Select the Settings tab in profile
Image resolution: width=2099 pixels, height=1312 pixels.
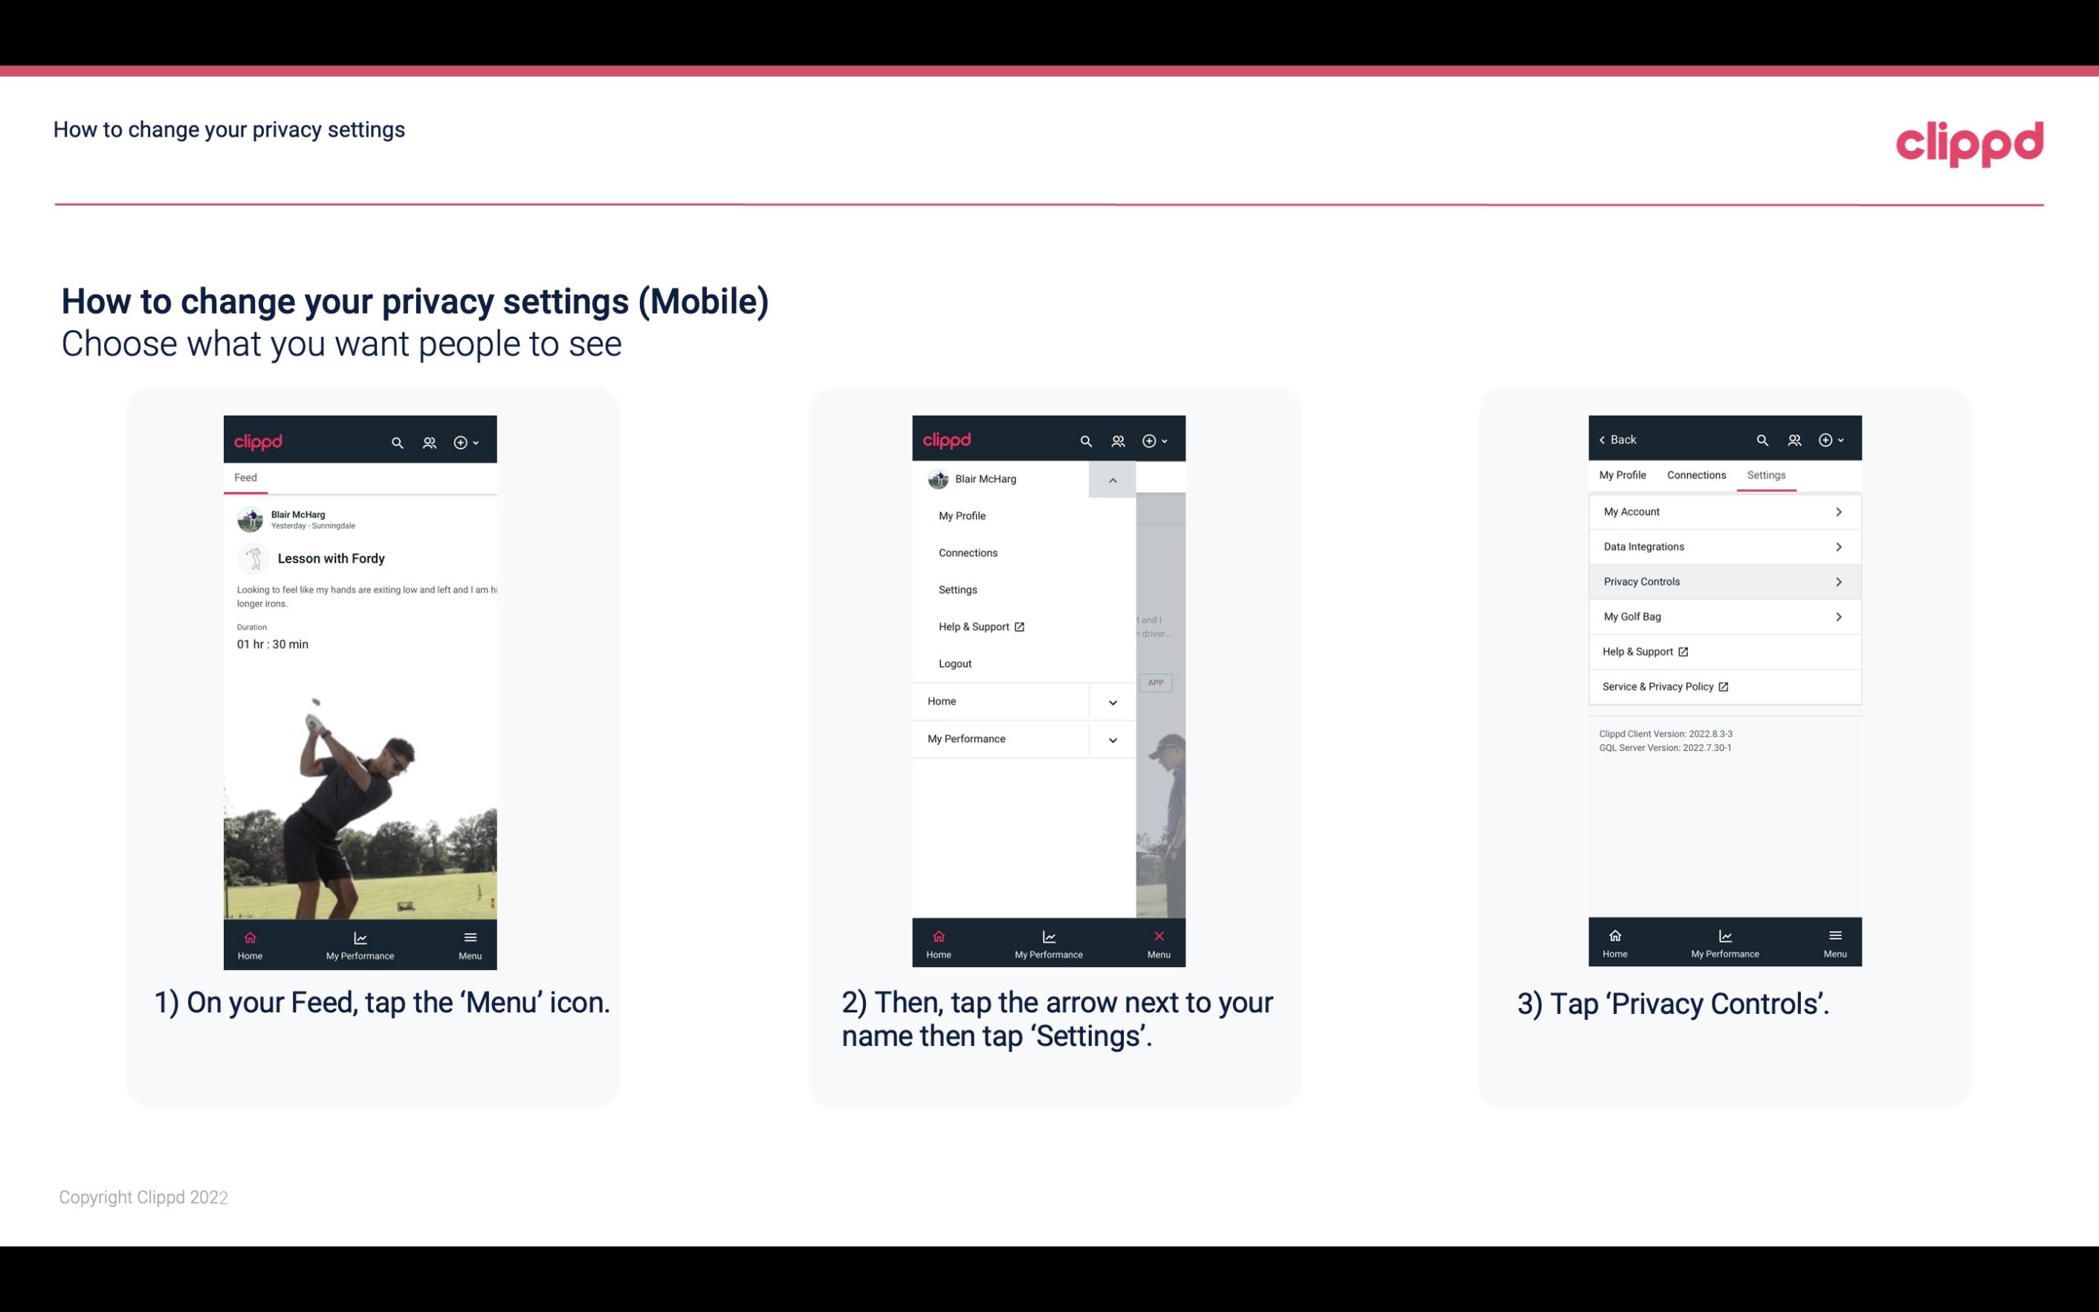click(x=1765, y=474)
